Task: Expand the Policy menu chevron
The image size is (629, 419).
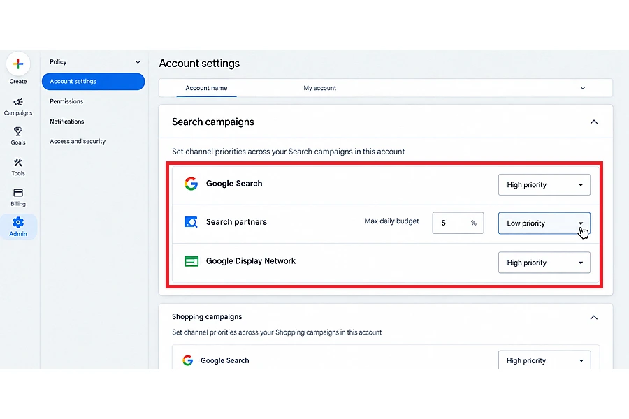Action: click(x=138, y=62)
